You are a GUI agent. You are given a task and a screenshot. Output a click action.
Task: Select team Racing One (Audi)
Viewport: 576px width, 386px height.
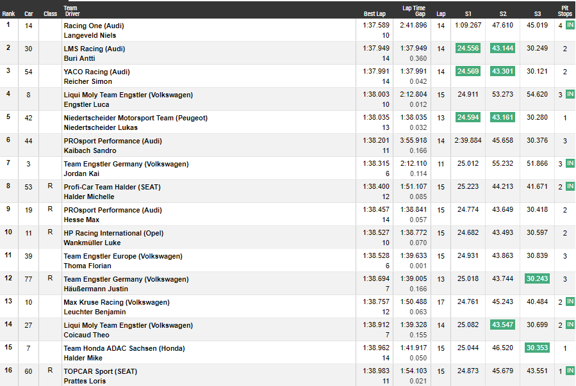pos(94,26)
